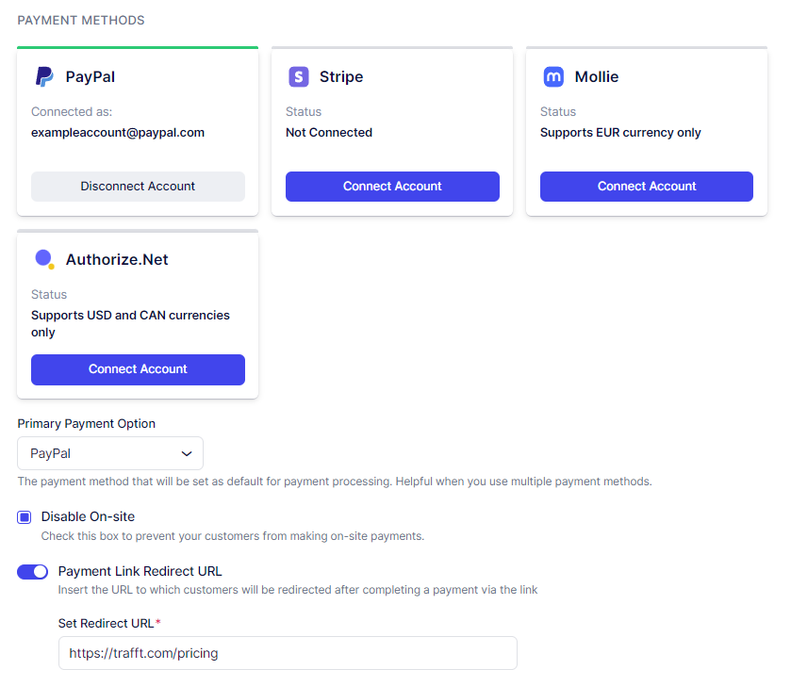Click the PayPal card title text
791x686 pixels.
pyautogui.click(x=91, y=77)
